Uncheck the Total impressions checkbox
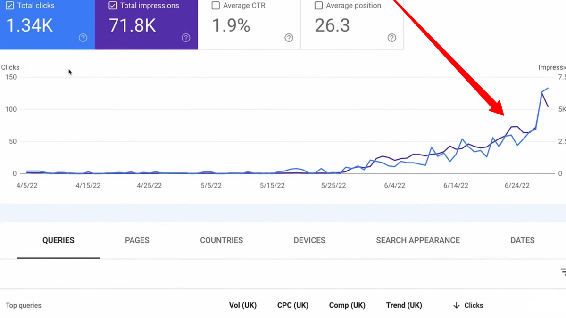 click(112, 6)
